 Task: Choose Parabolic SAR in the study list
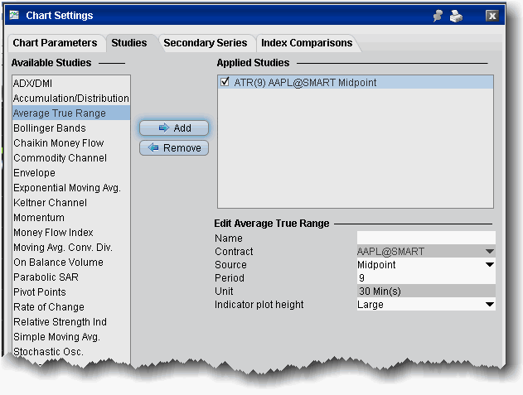pos(46,277)
